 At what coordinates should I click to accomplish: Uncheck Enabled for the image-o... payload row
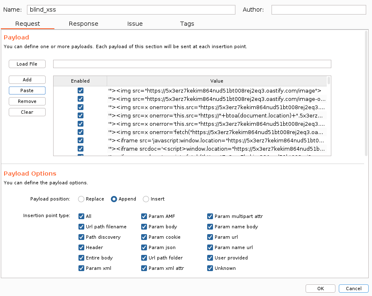pyautogui.click(x=81, y=99)
